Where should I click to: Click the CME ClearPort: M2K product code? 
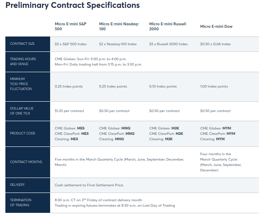tap(166, 134)
